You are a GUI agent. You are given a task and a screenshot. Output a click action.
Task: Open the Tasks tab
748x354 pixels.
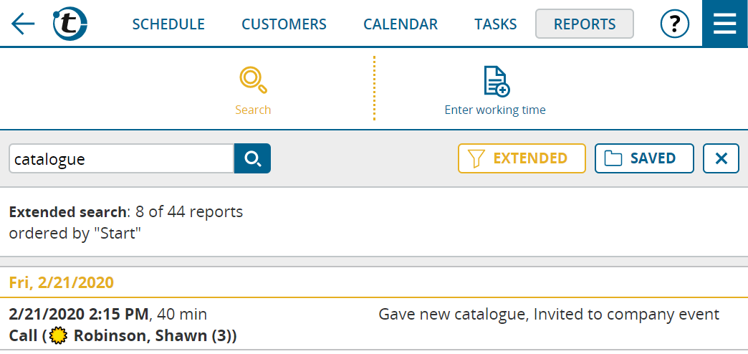495,24
